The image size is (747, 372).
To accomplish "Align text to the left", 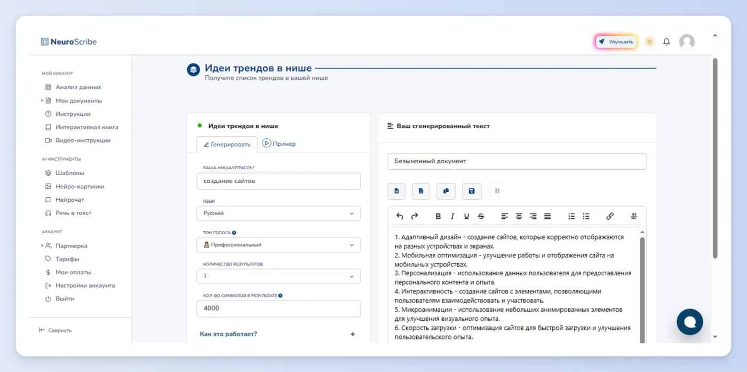I will pos(505,216).
